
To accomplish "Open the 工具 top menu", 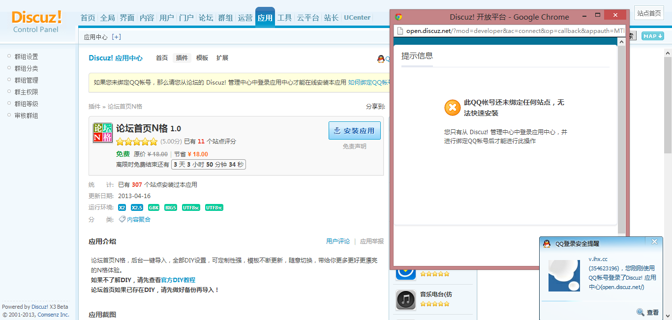I will tap(285, 18).
